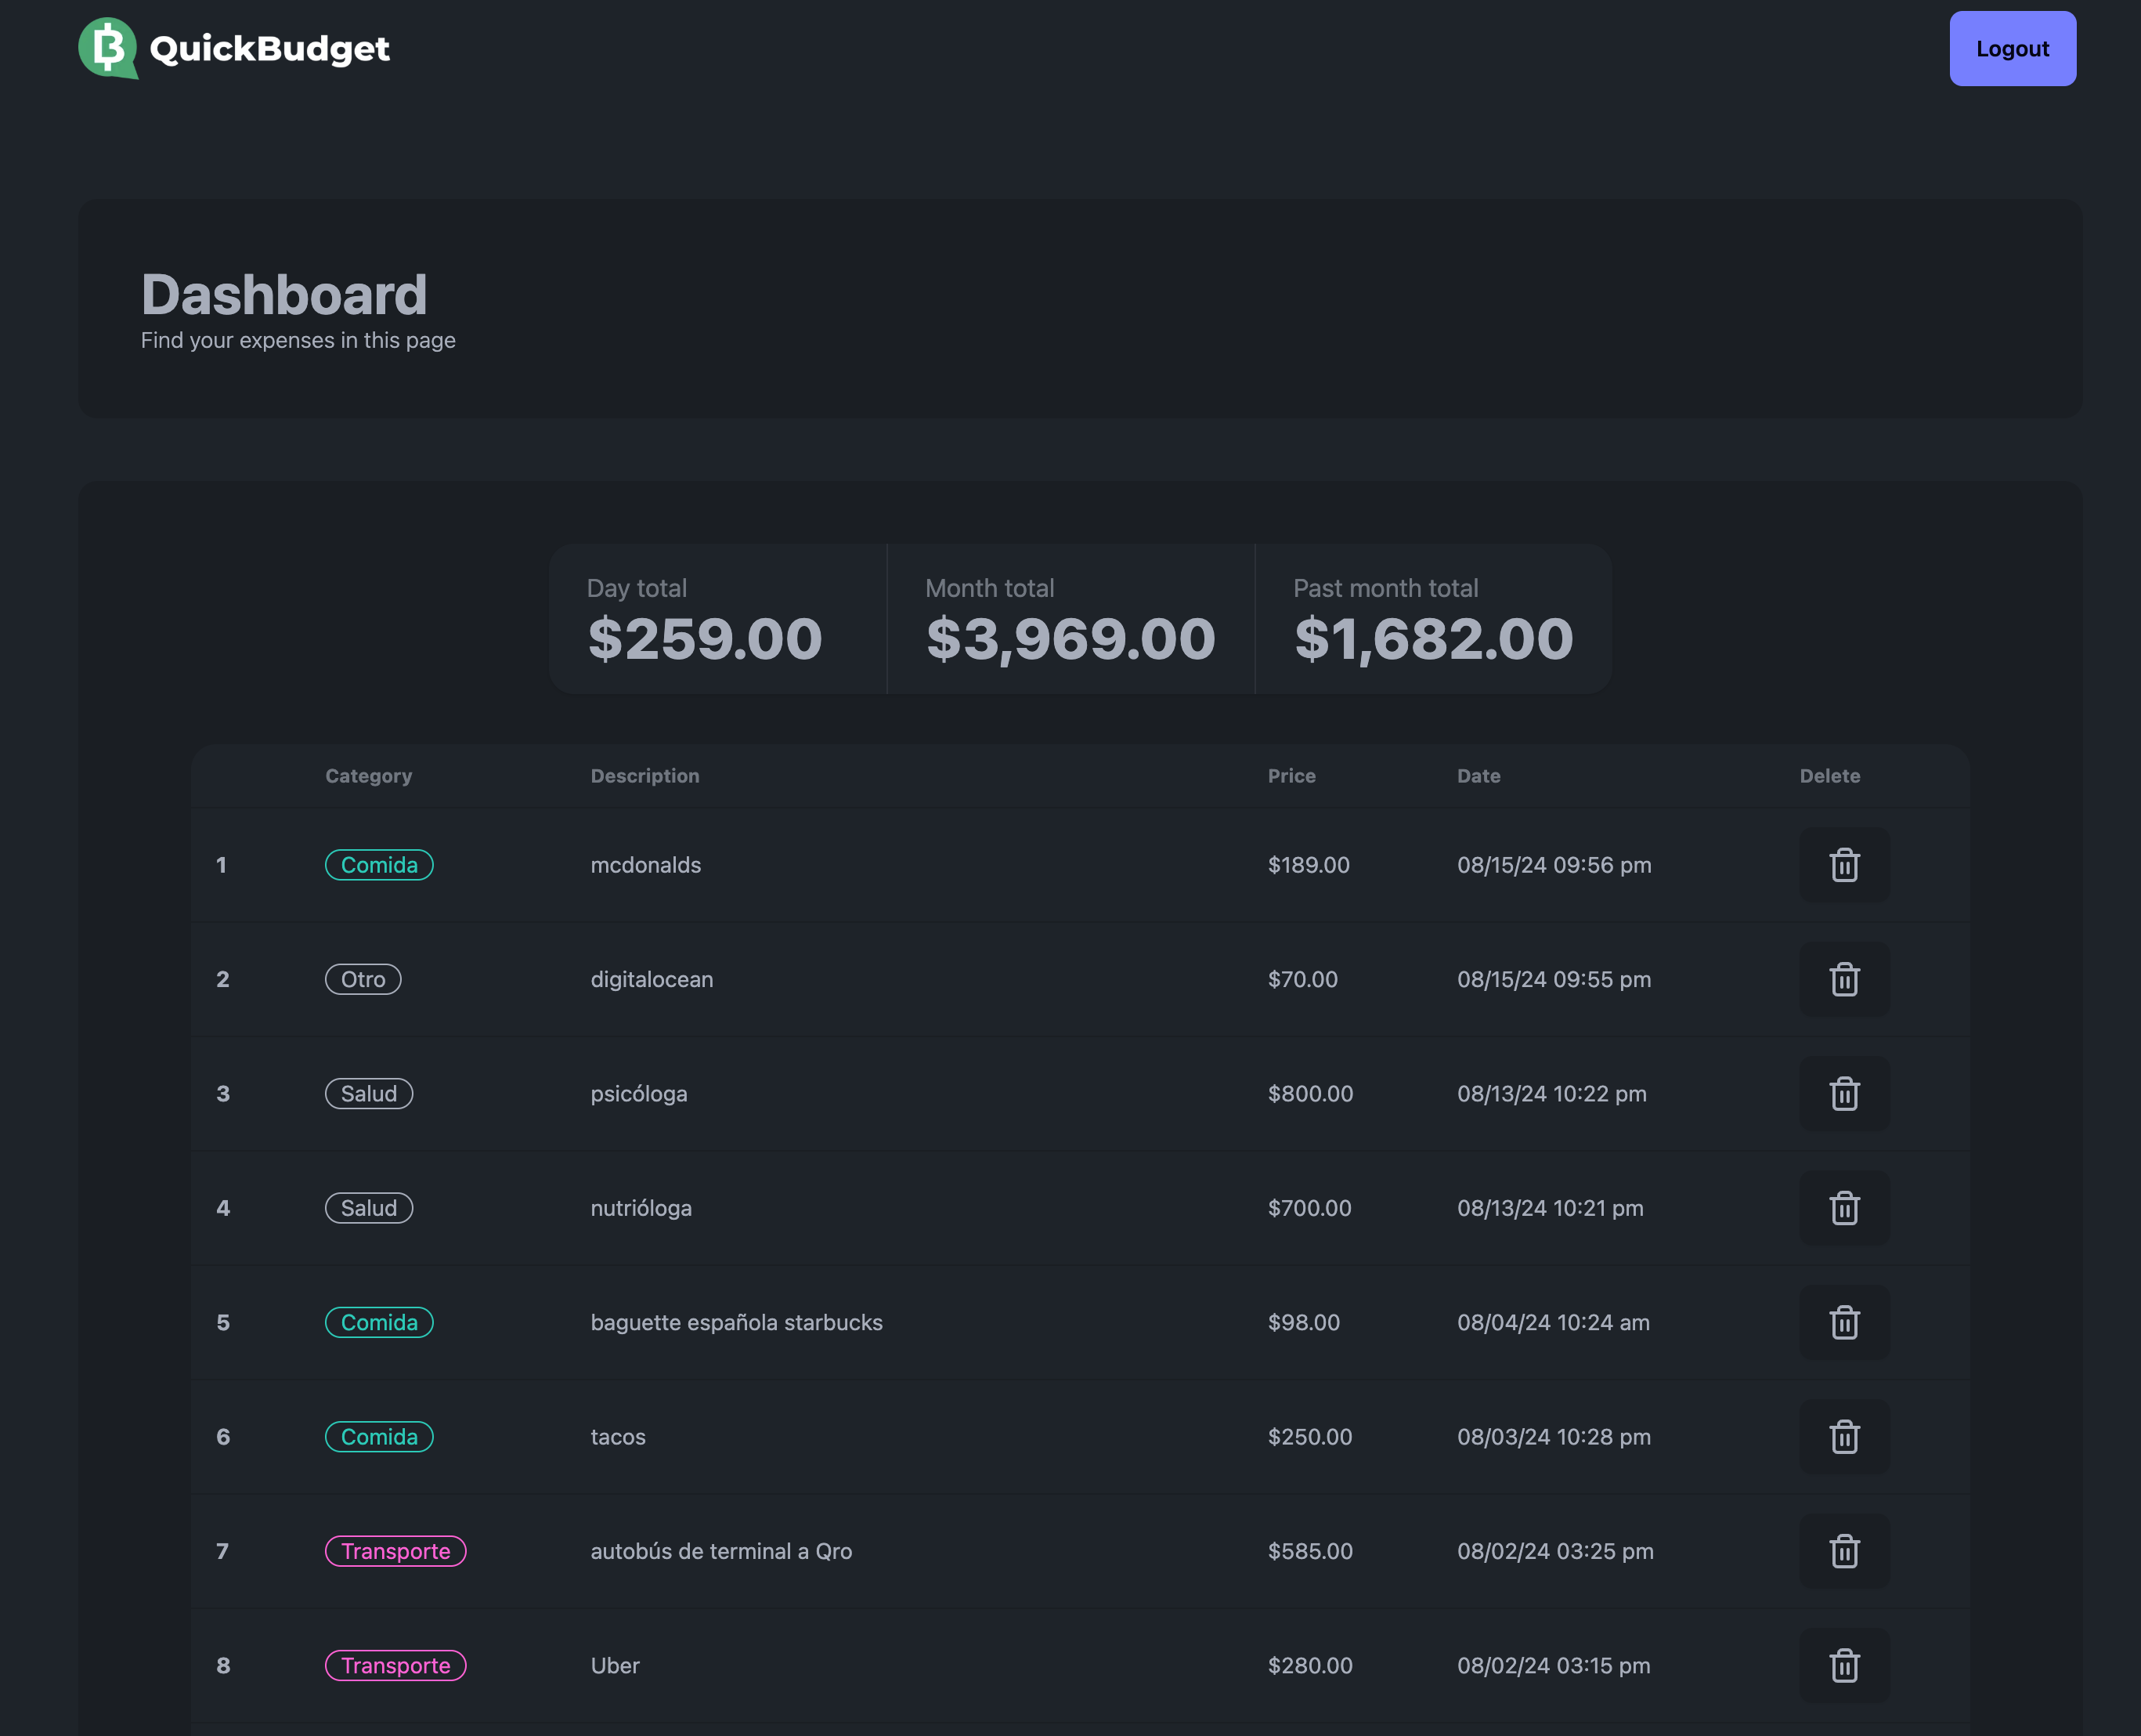Click the Day total card

tap(717, 619)
